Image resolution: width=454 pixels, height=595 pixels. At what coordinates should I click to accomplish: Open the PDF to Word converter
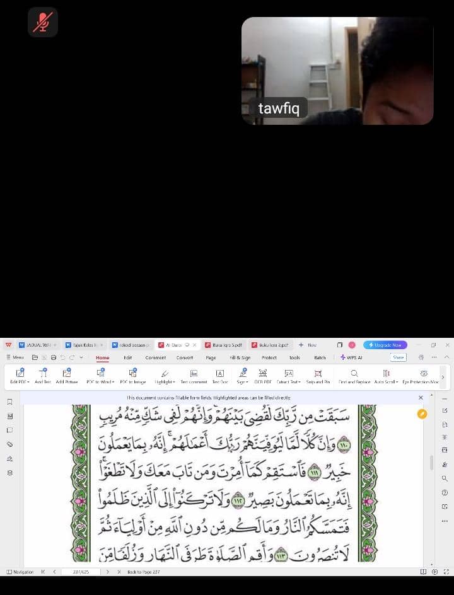(x=100, y=373)
